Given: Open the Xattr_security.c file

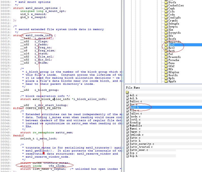Looking at the screenshot, I should click(142, 144).
